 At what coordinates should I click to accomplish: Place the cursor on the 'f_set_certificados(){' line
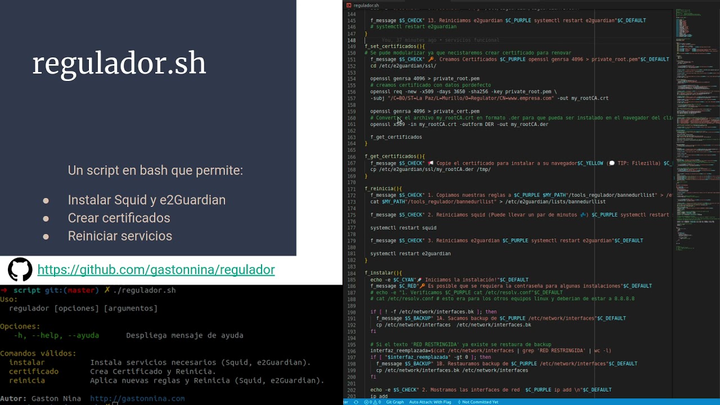point(395,47)
